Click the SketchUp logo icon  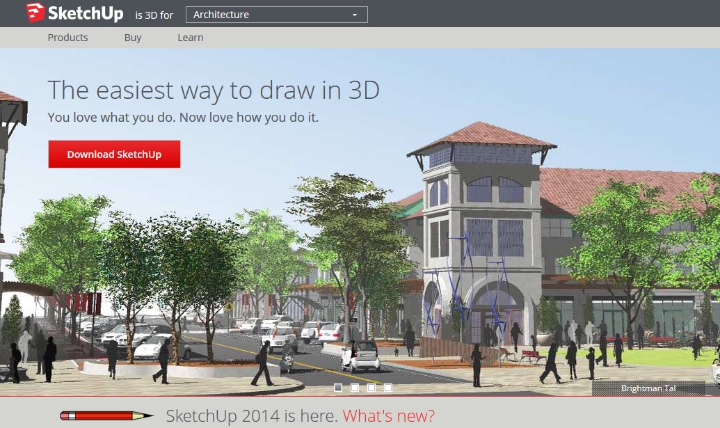point(35,13)
